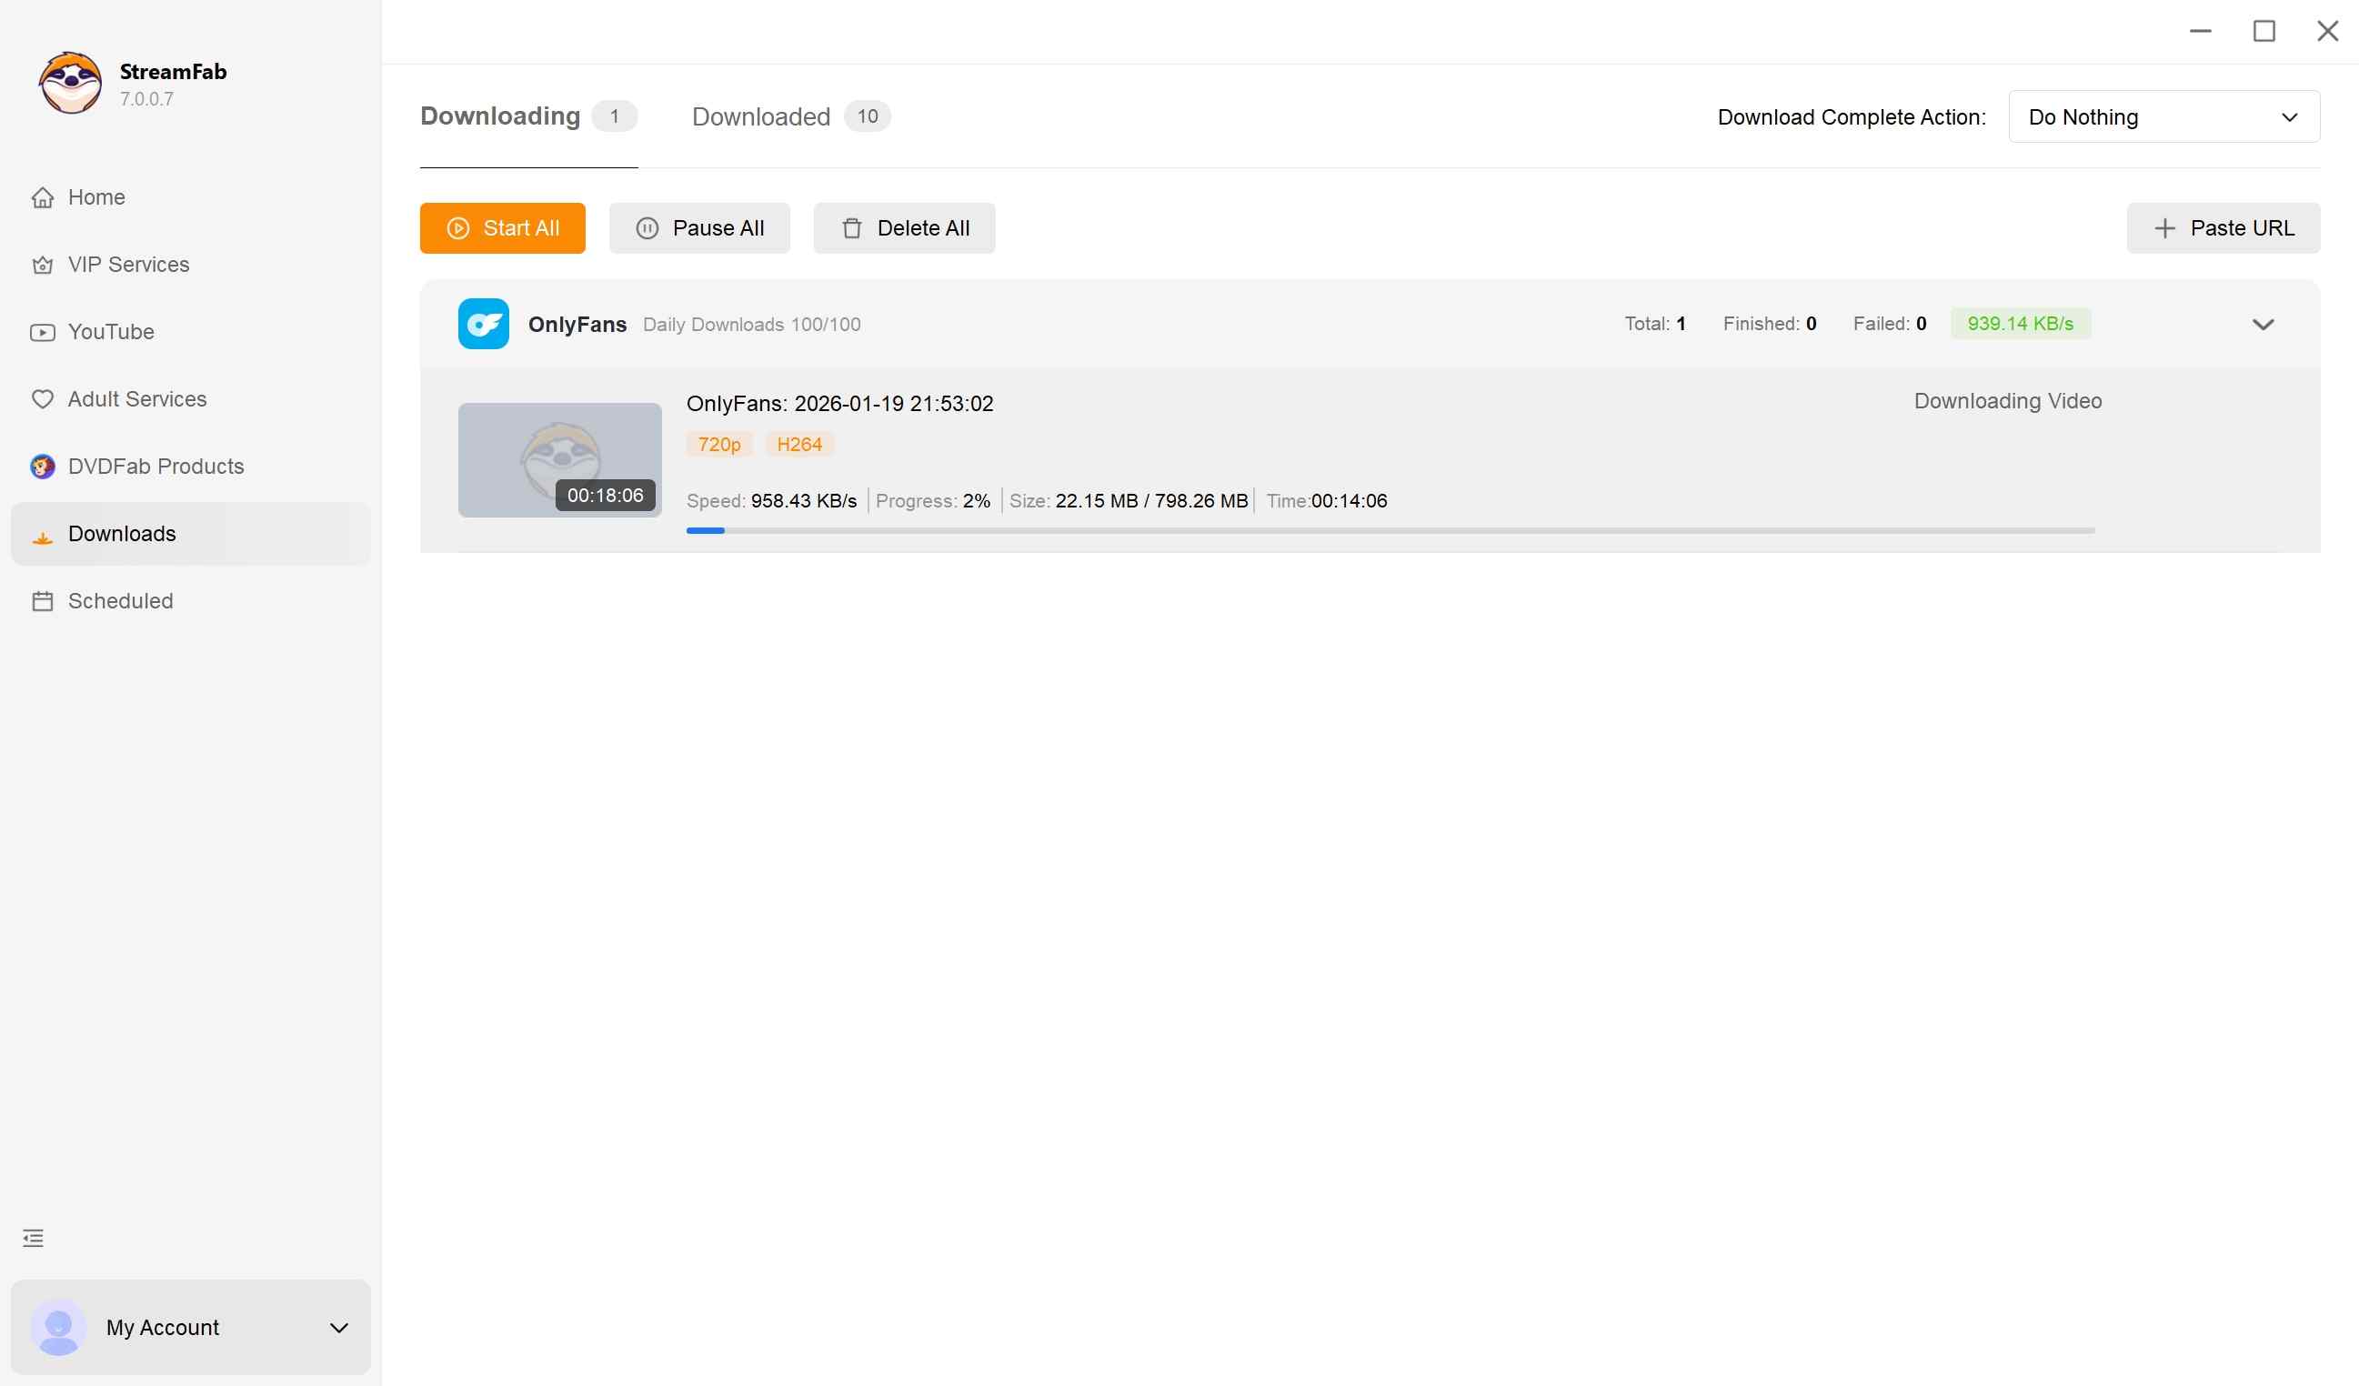This screenshot has height=1386, width=2359.
Task: Open the Download Complete Action dropdown
Action: click(x=2163, y=117)
